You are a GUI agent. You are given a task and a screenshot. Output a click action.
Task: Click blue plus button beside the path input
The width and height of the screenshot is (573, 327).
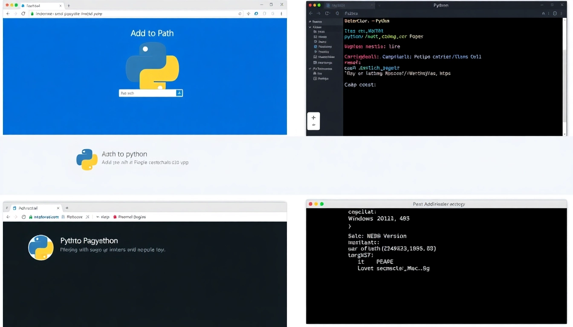coord(179,93)
